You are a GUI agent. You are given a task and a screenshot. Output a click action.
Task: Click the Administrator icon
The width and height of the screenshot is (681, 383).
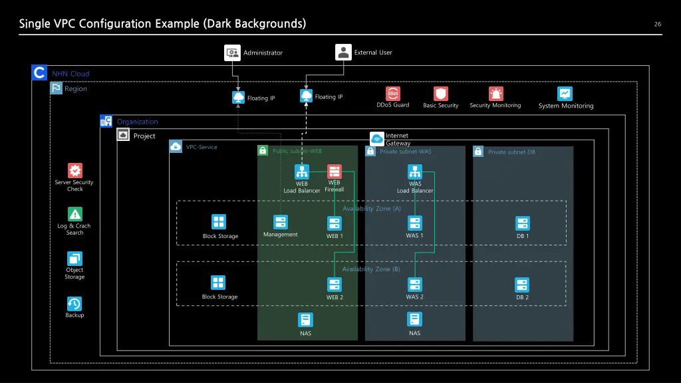coord(232,53)
